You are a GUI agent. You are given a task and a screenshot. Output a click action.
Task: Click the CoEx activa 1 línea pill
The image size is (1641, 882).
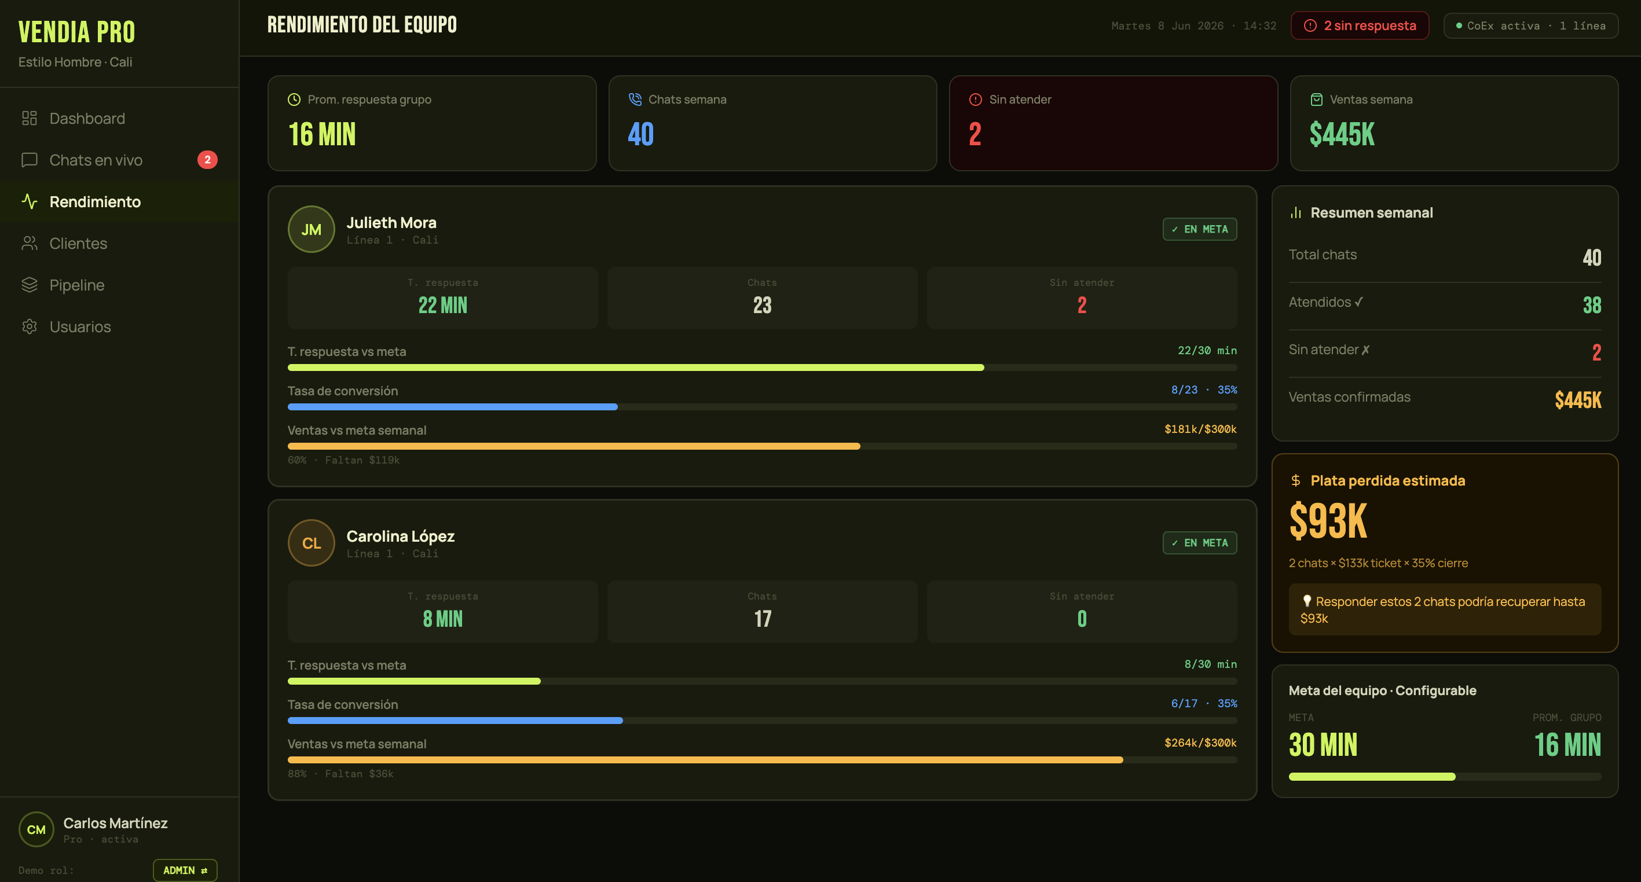tap(1531, 25)
